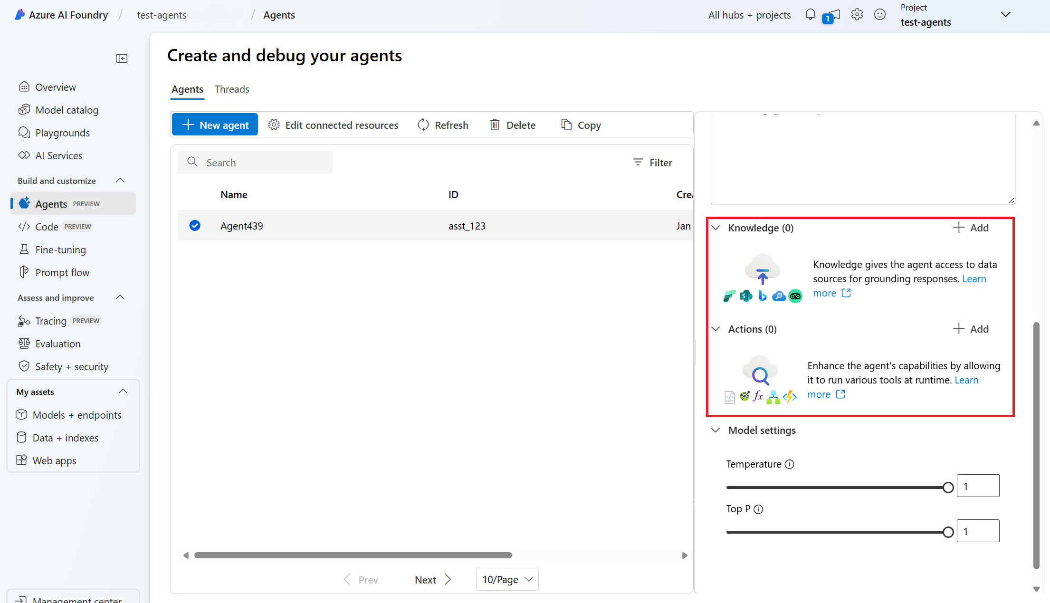
Task: Click the Copy agent icon
Action: [566, 125]
